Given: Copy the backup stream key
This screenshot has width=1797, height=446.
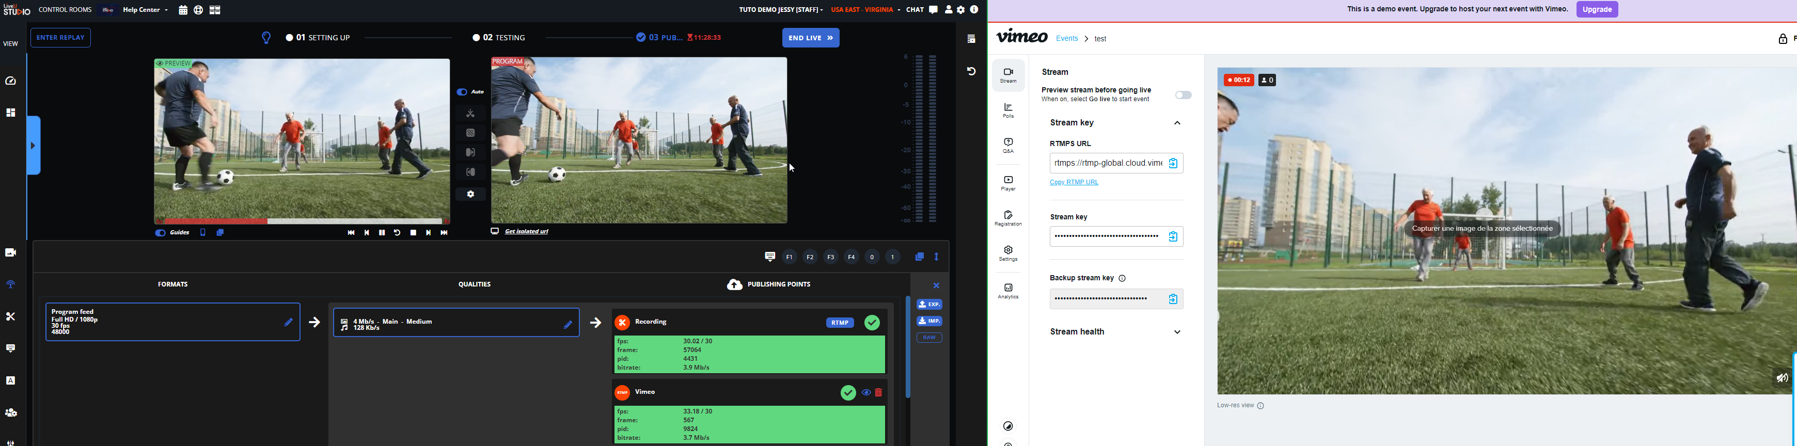Looking at the screenshot, I should [1173, 299].
